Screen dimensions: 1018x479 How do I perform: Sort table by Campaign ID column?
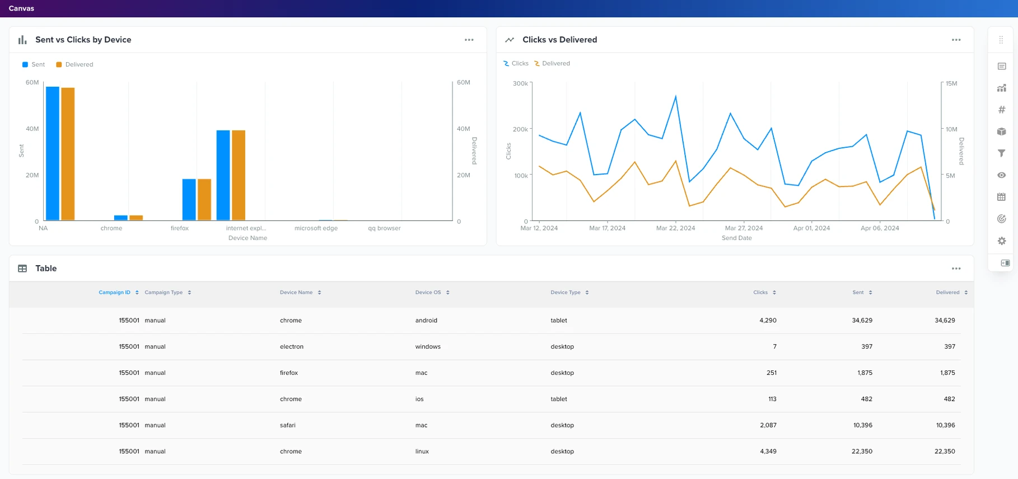click(x=115, y=292)
